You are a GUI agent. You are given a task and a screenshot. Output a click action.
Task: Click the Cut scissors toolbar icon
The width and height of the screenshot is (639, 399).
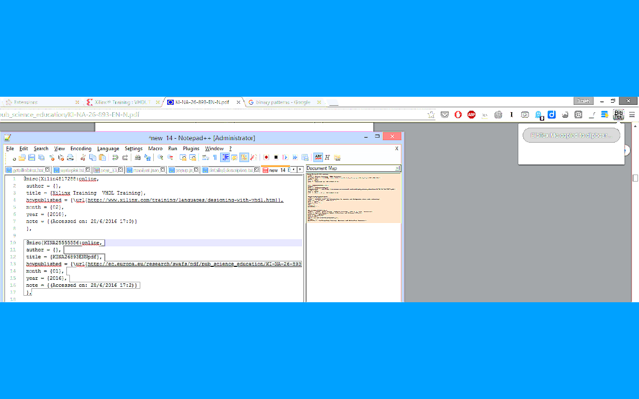coord(83,158)
